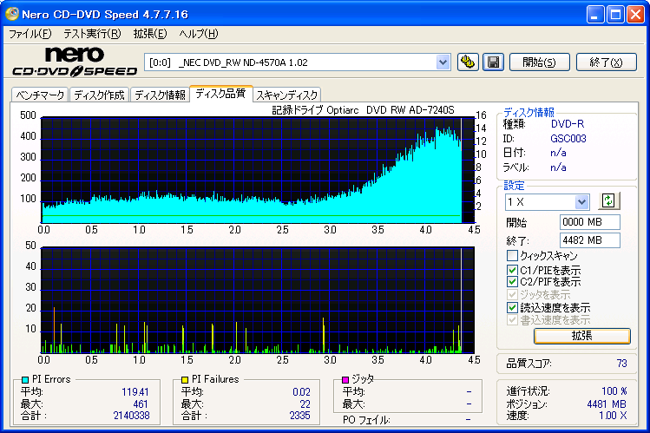Click the 品質スコア label

529,364
